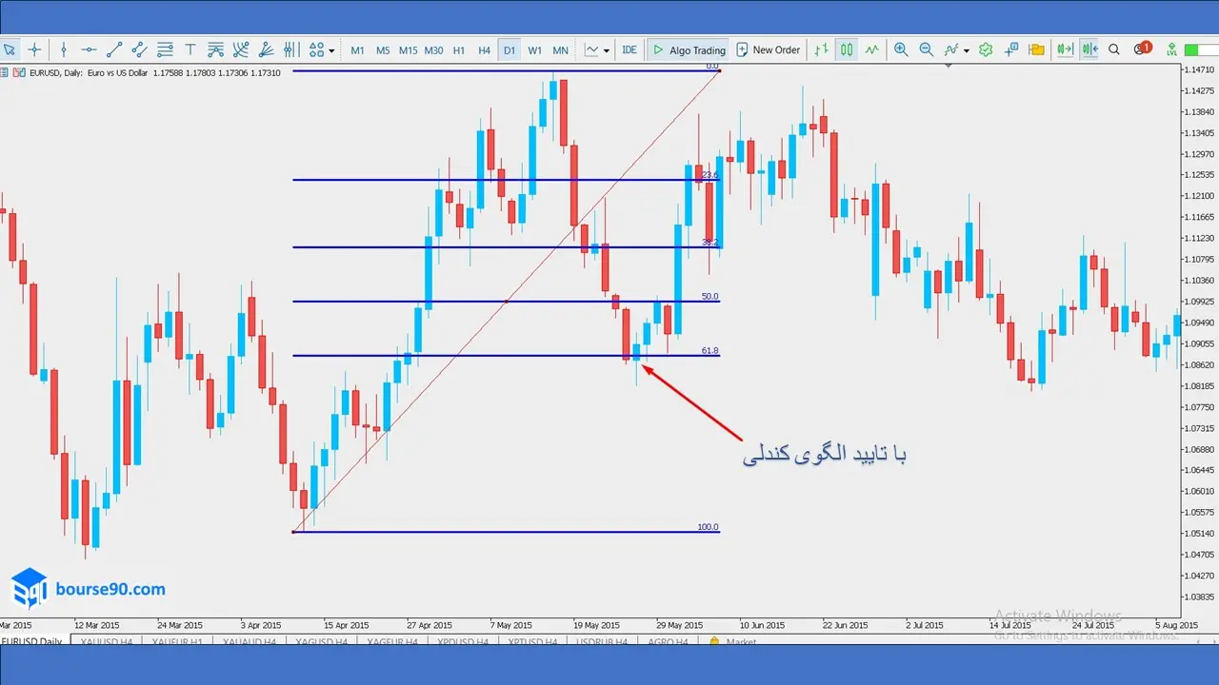Pick the vertical line drawing tool
The image size is (1219, 685).
tap(64, 49)
